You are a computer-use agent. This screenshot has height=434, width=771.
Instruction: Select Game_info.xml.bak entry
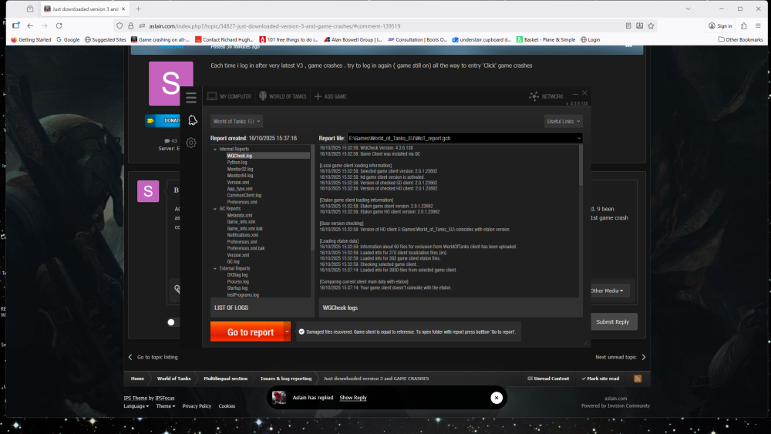tap(245, 228)
